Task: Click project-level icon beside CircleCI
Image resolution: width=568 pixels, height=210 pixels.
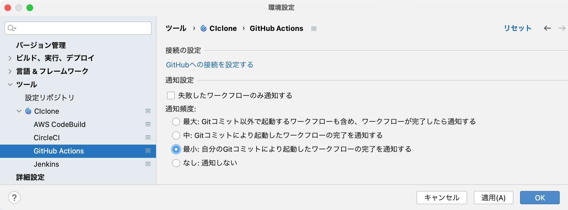Action: click(x=148, y=138)
